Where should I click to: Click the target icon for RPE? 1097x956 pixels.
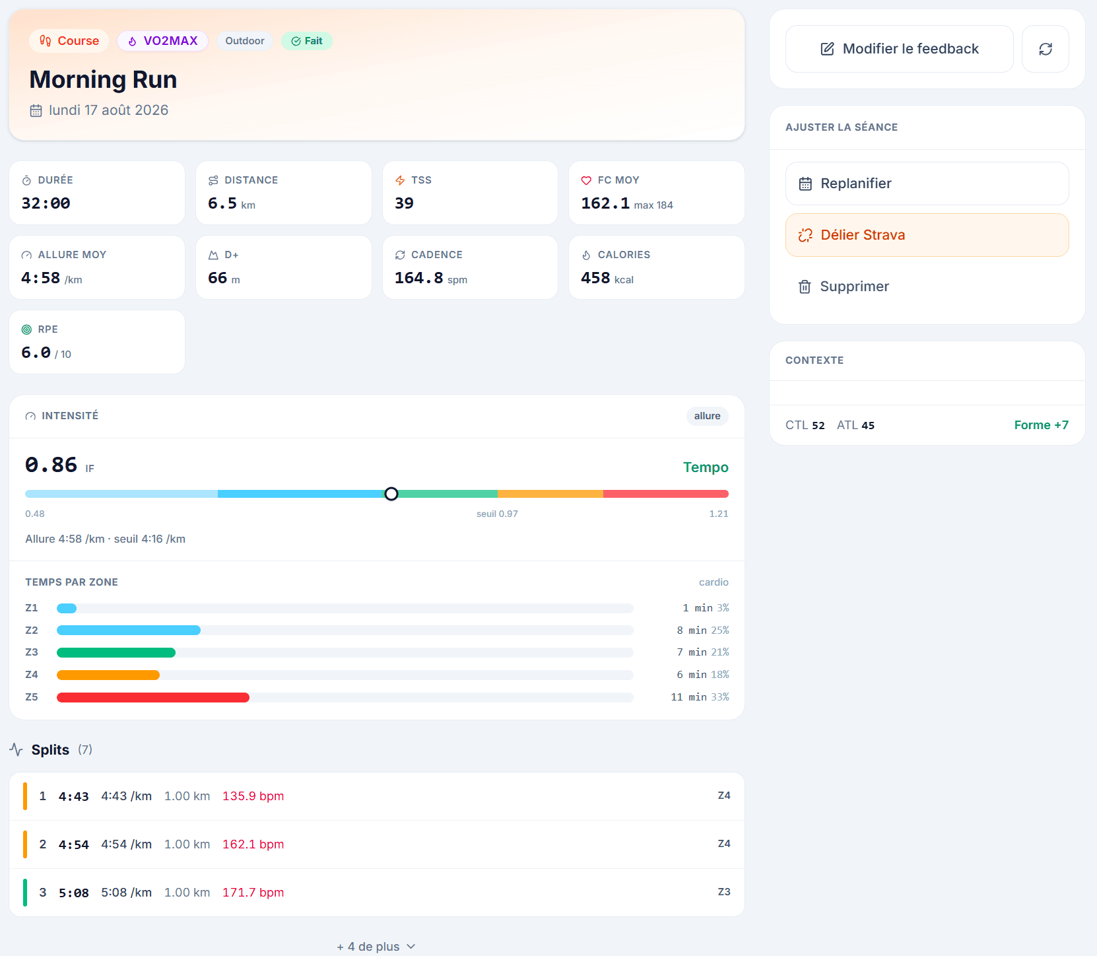(26, 329)
